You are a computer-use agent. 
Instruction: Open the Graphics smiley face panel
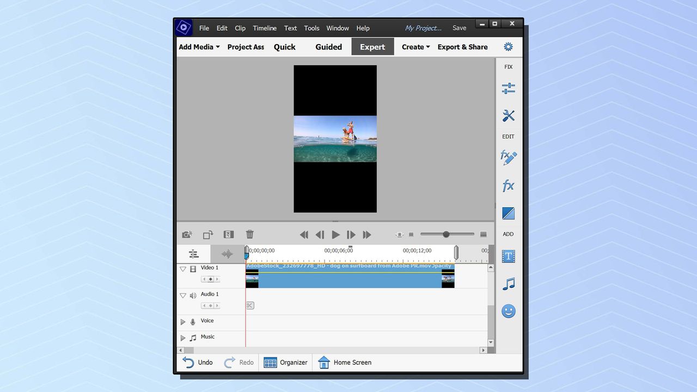(508, 311)
